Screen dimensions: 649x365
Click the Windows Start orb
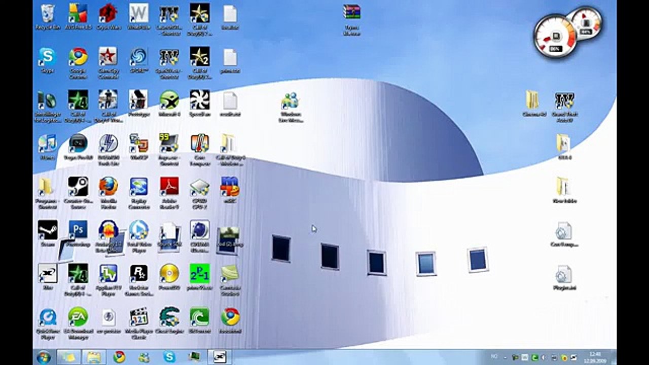pyautogui.click(x=44, y=357)
